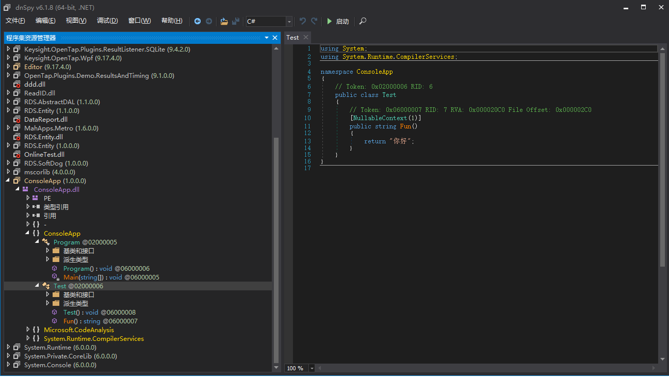Start debugging with the 启动 button

coord(338,21)
